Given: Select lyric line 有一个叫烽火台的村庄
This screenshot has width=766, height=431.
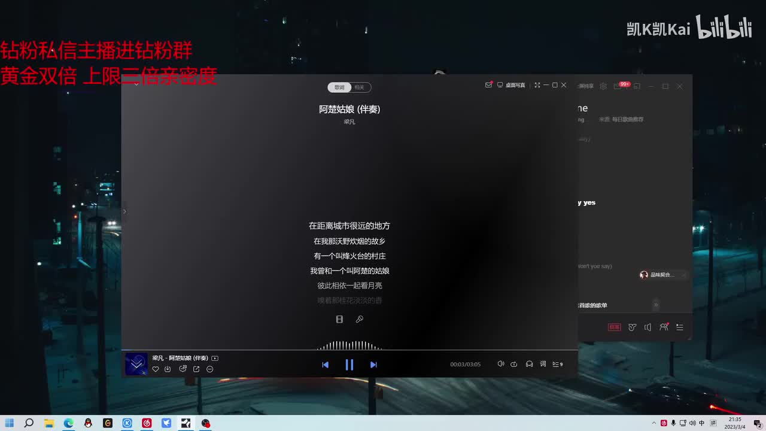Looking at the screenshot, I should tap(349, 256).
